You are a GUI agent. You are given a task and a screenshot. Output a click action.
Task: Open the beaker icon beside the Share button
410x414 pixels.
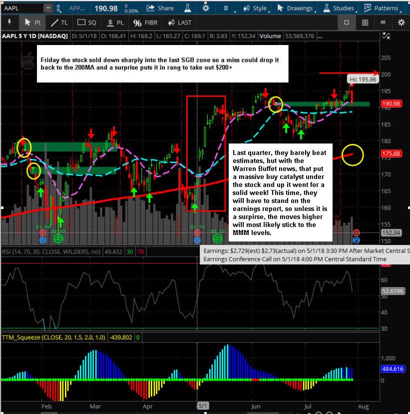point(187,8)
